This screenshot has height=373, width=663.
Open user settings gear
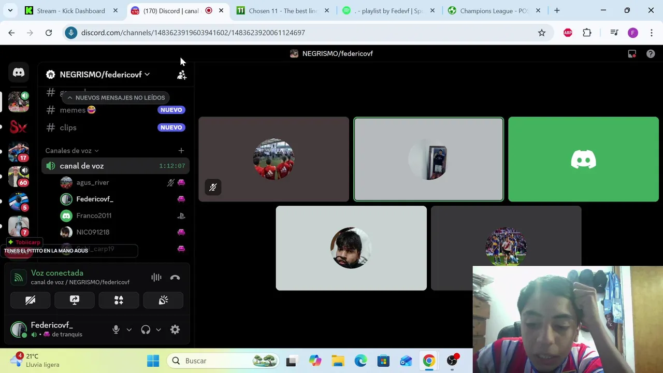(175, 329)
